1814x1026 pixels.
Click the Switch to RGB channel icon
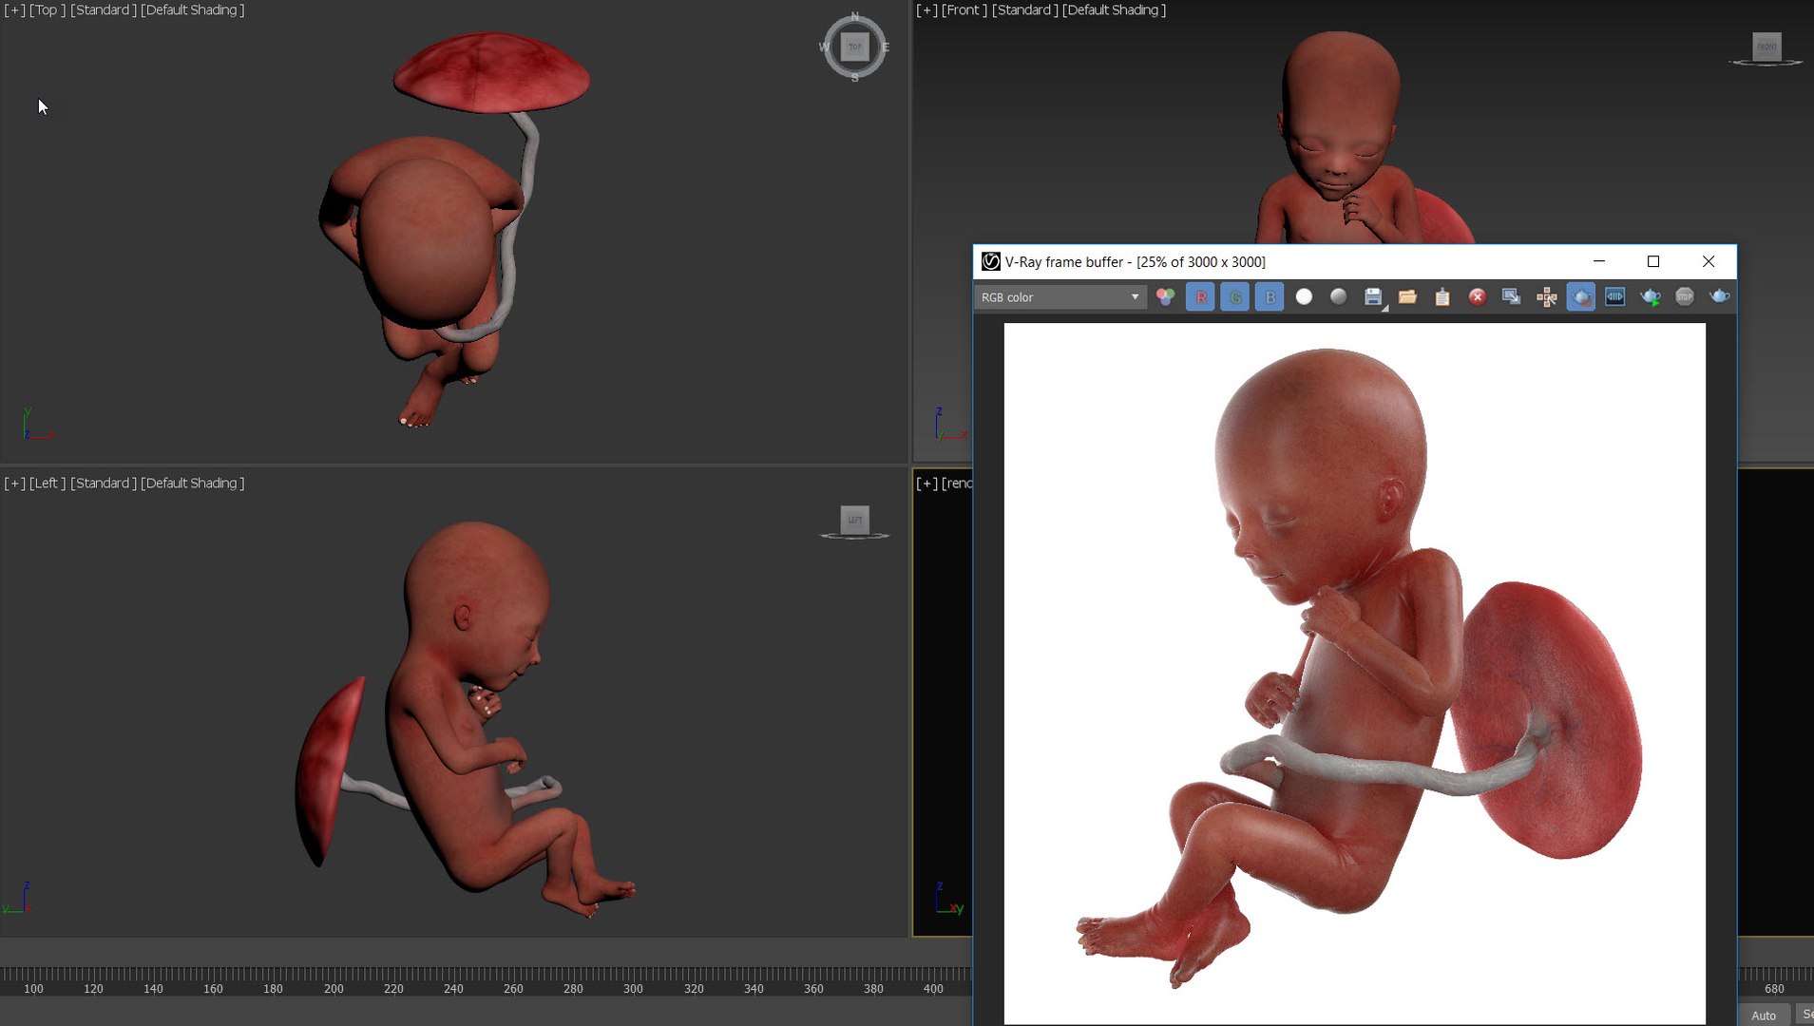[x=1165, y=297]
